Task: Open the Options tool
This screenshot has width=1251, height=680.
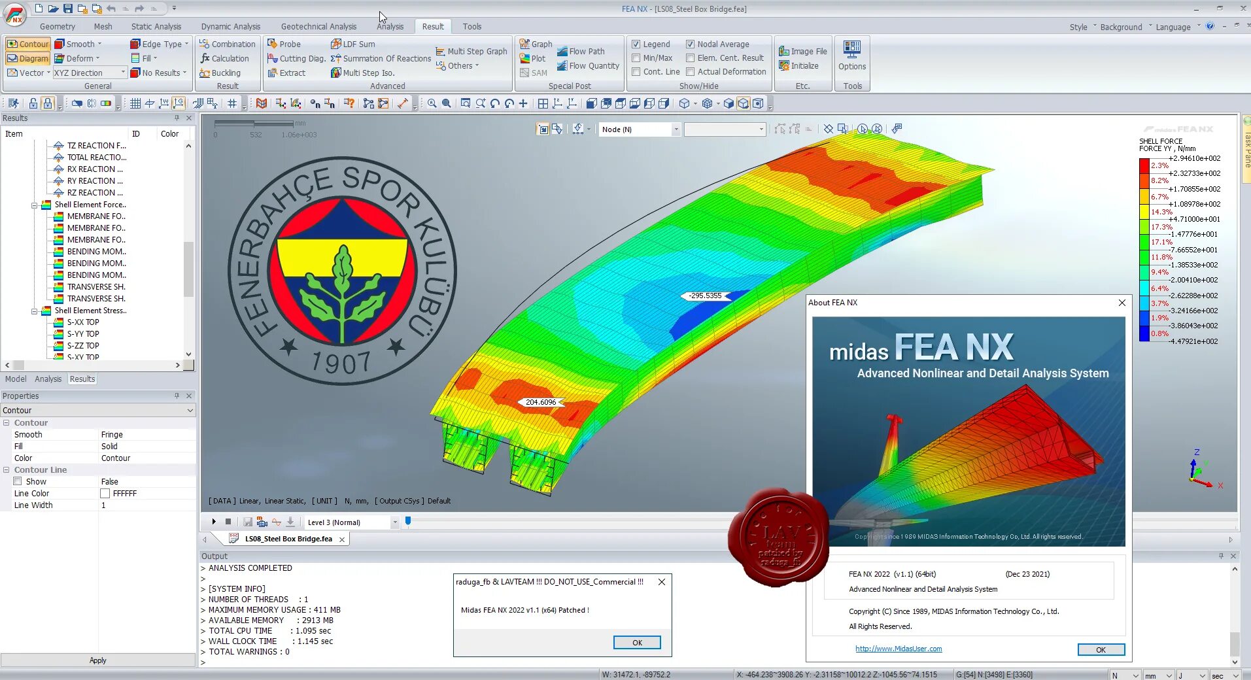Action: click(852, 56)
